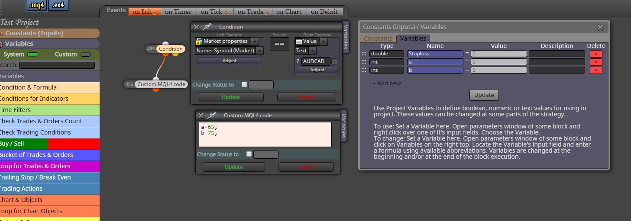Click Adjust under the left operand
Viewport: 631px width, 221px height.
pyautogui.click(x=230, y=61)
